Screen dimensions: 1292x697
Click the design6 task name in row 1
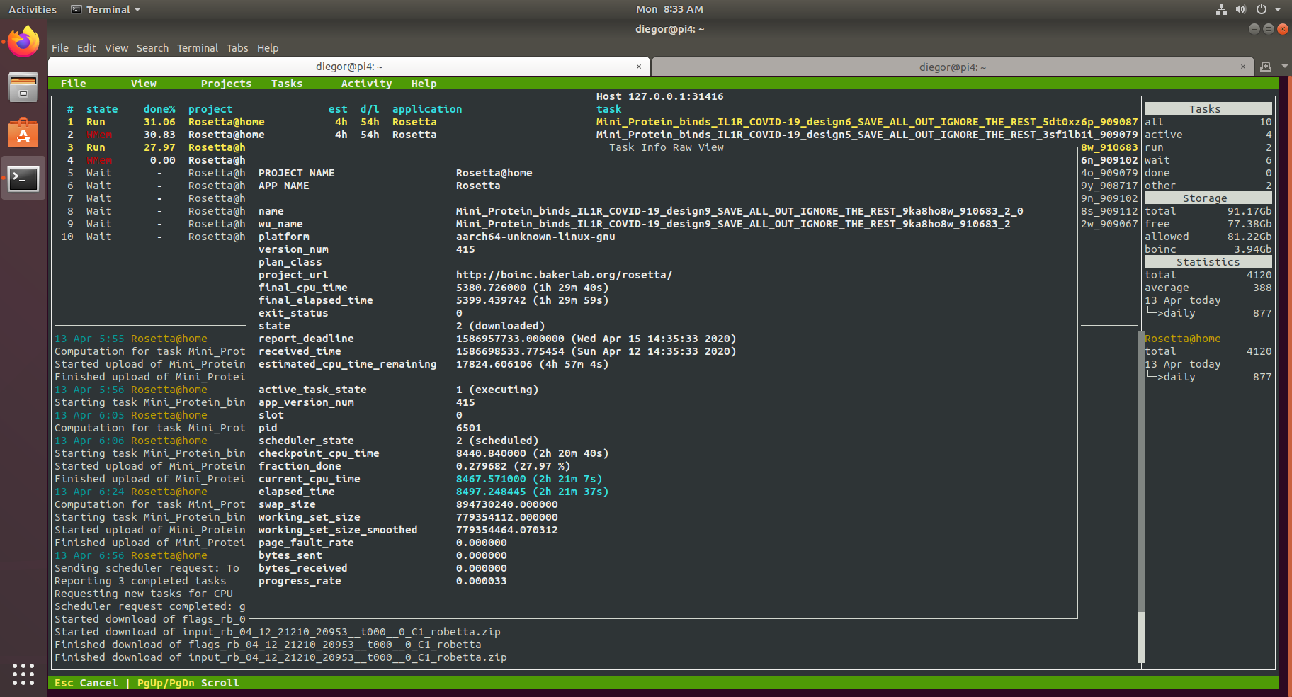pos(867,122)
